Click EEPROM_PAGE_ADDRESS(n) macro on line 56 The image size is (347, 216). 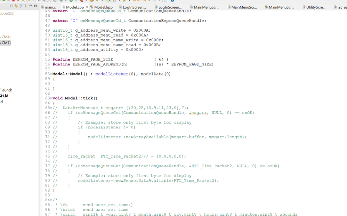100,64
